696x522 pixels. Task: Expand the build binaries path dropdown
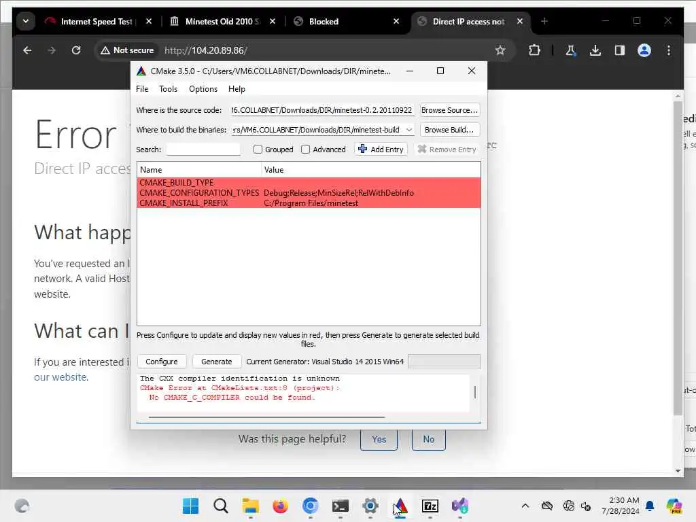click(408, 130)
